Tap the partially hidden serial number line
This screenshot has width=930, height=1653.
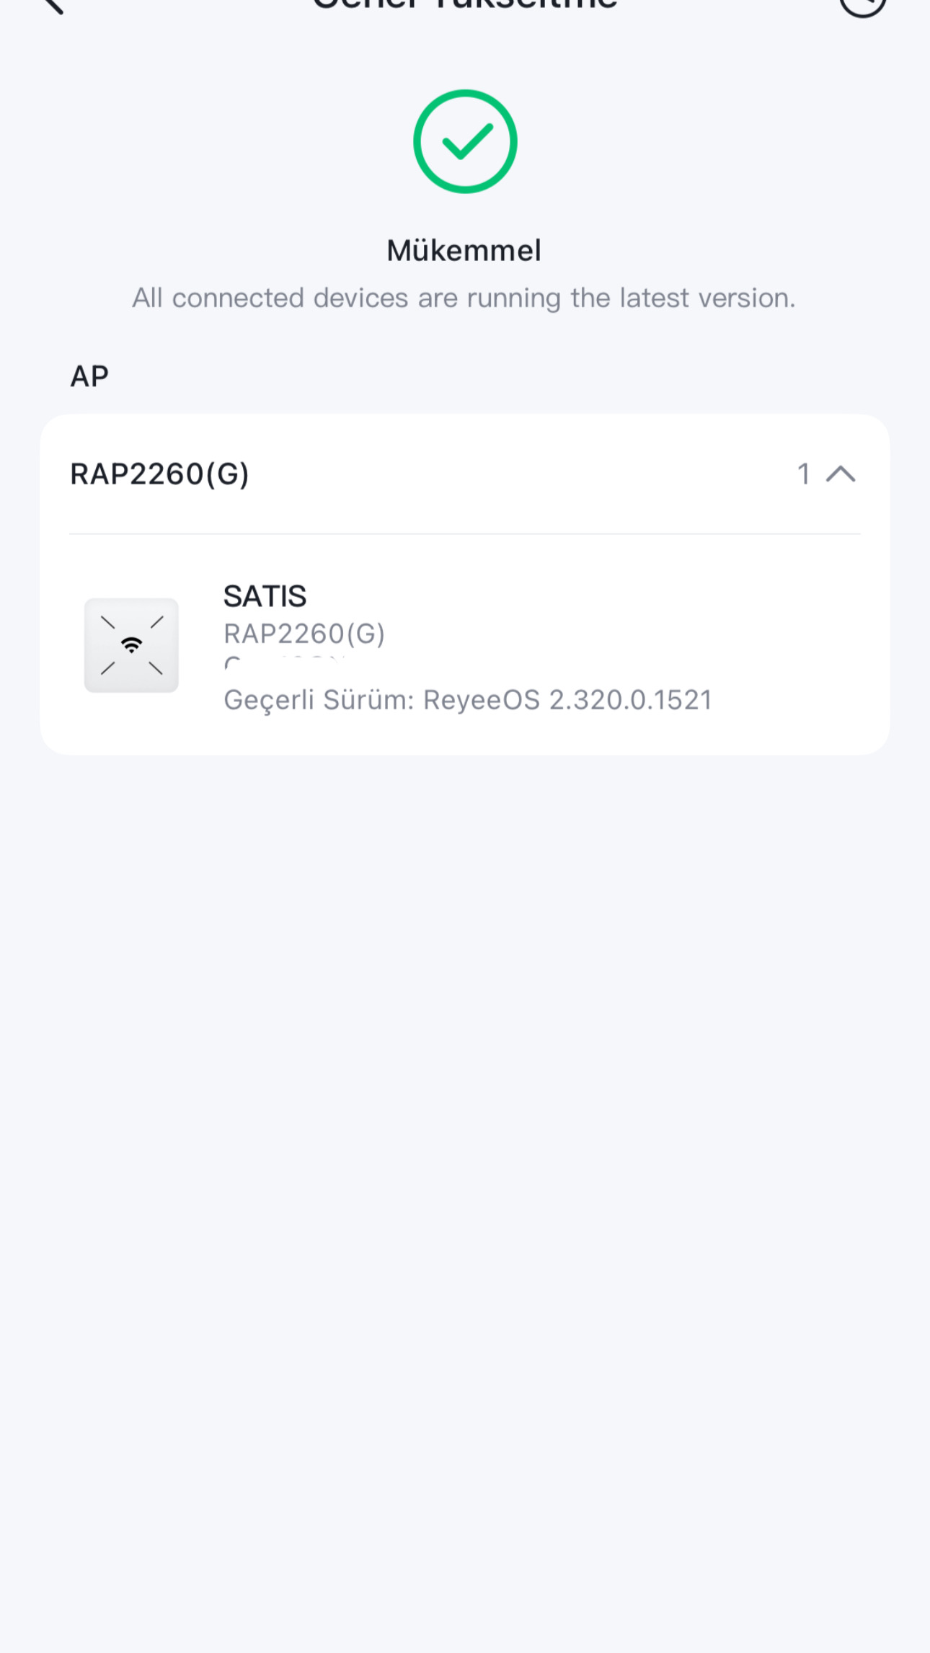(285, 662)
